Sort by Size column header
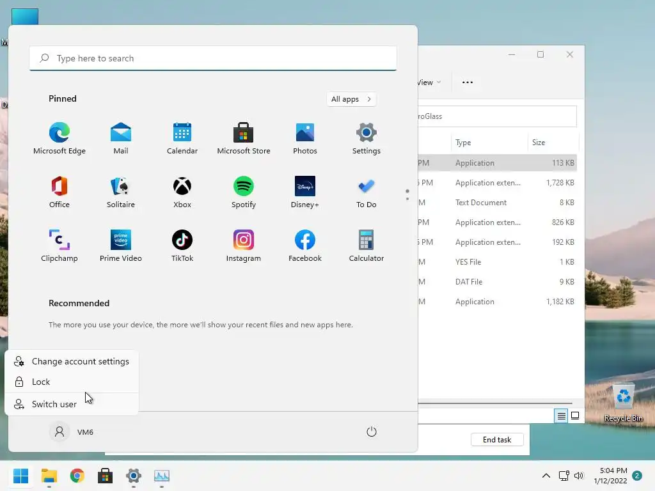This screenshot has width=655, height=491. [553, 143]
